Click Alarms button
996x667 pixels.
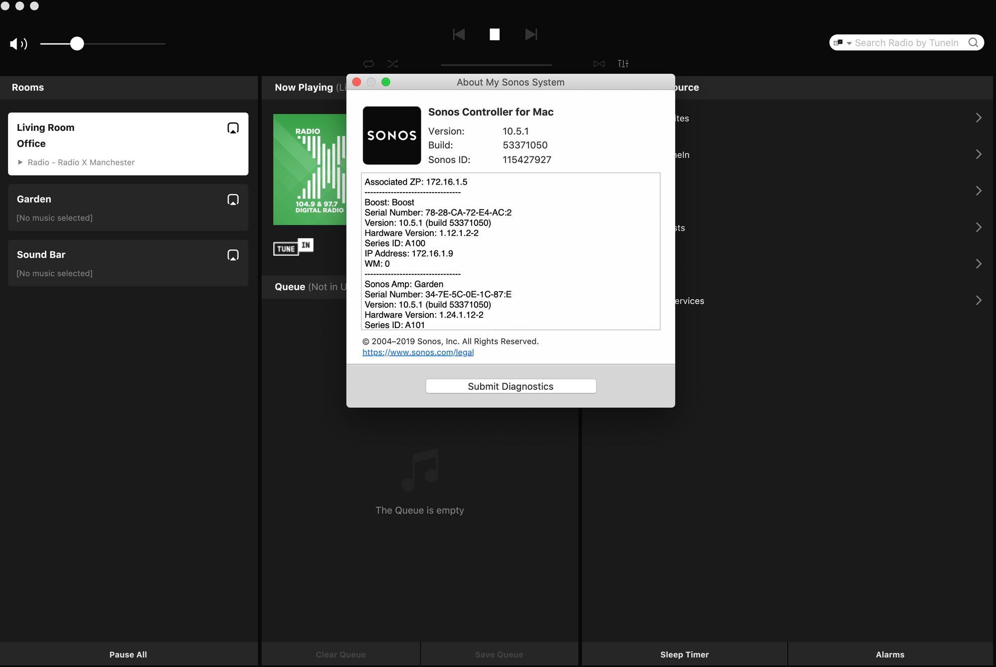890,655
